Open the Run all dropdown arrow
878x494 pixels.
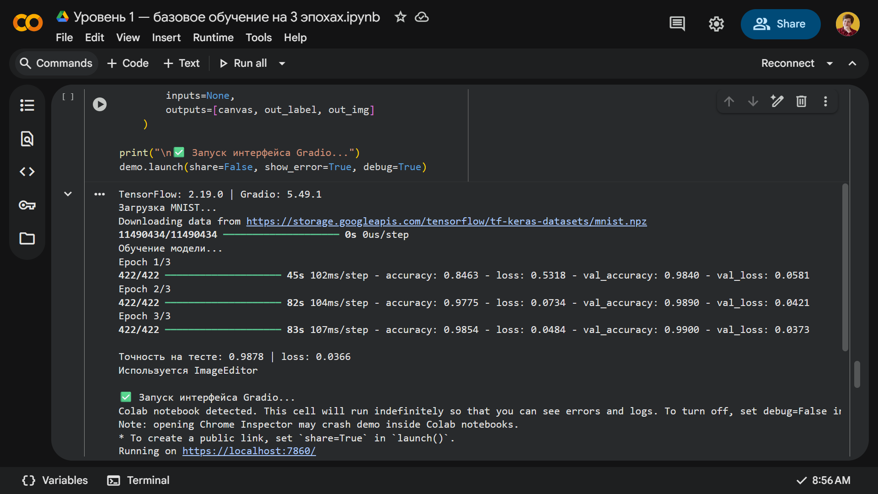[282, 64]
